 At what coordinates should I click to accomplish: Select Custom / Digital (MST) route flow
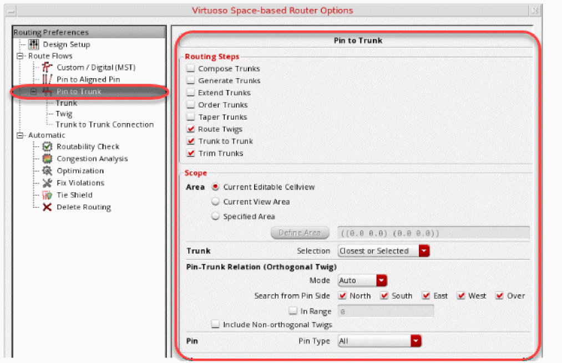(96, 67)
